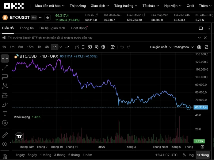Screen dimensions: 214x160
Task: Open the Tăng trưởng menu
Action: [x=126, y=6]
